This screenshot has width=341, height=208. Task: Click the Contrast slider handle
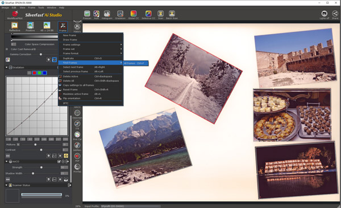click(x=41, y=150)
